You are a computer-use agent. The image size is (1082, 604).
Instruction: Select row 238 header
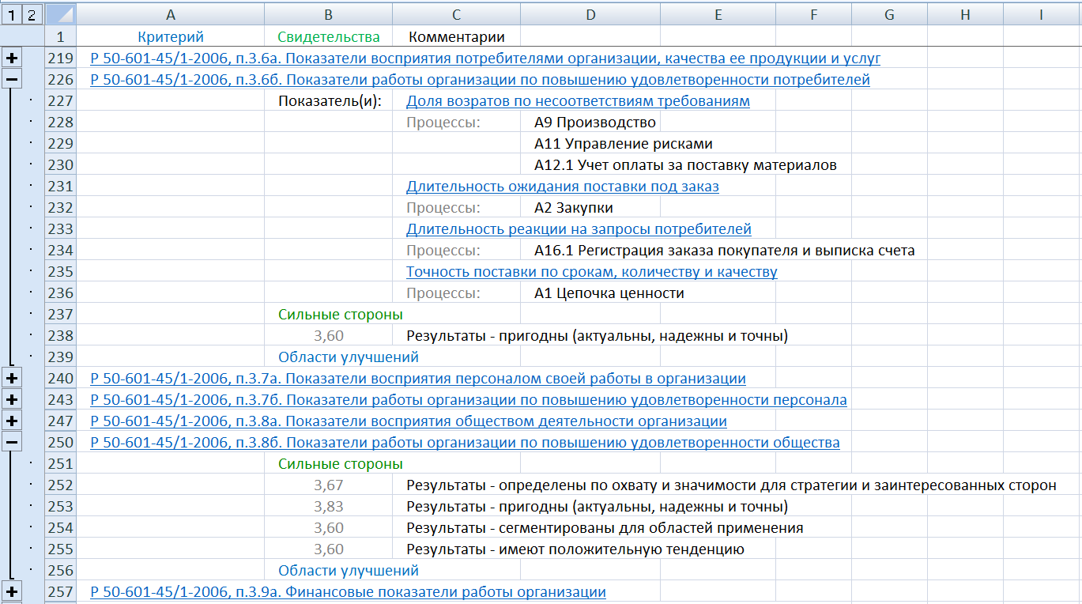[x=60, y=336]
